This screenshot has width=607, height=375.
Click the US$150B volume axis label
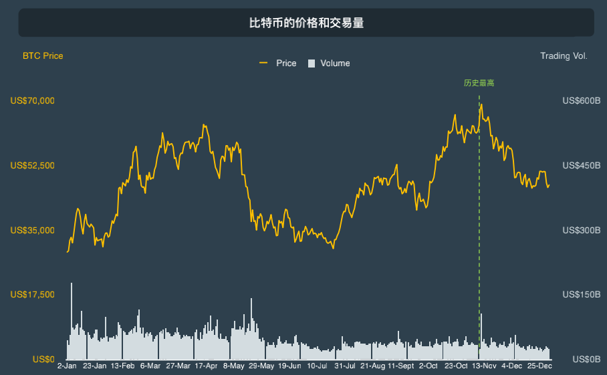(582, 295)
